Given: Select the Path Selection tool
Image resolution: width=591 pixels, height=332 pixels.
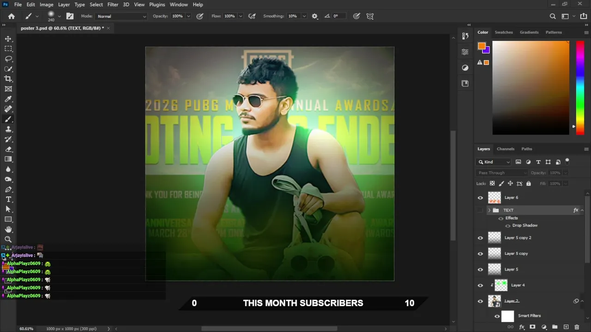Looking at the screenshot, I should pyautogui.click(x=8, y=209).
